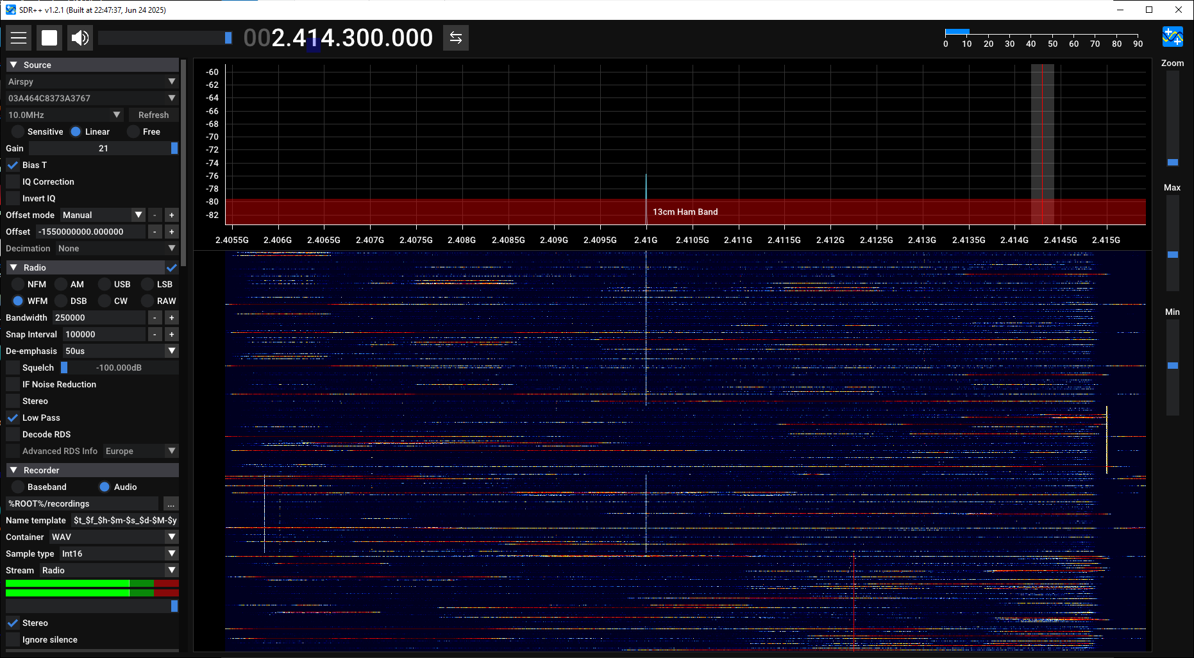Open the hamburger menu panel toggle
The image size is (1194, 658).
click(x=19, y=38)
